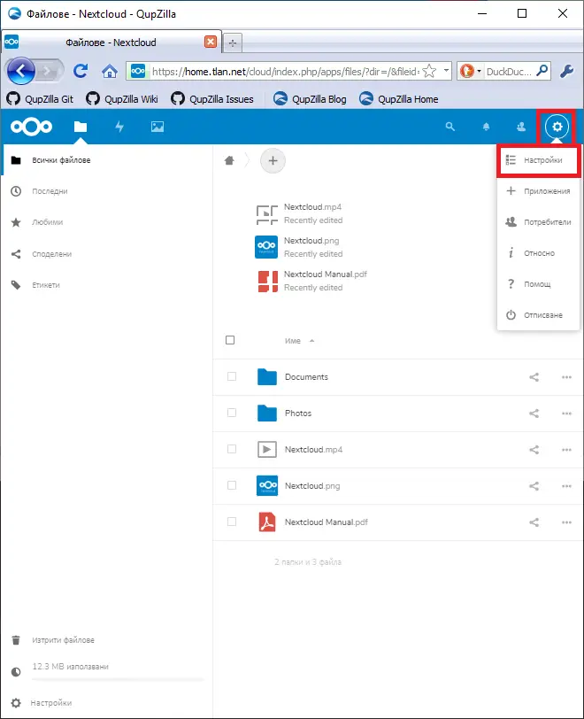Open the contacts menu icon
This screenshot has height=719, width=584.
click(x=521, y=127)
